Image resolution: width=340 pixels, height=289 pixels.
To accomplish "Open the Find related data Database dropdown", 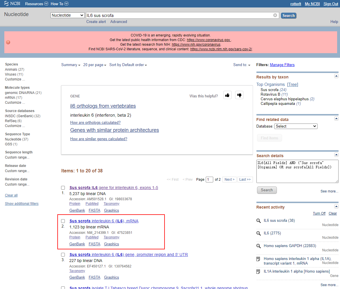I will (295, 126).
